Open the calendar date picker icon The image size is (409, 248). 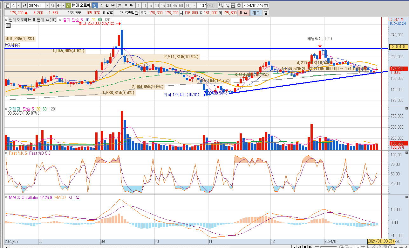click(x=266, y=5)
